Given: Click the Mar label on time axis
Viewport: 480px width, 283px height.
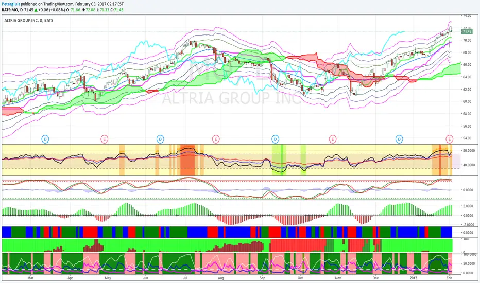Looking at the screenshot, I should pos(30,278).
